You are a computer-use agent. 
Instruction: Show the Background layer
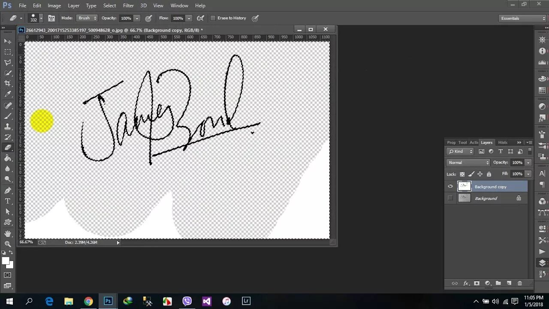450,198
